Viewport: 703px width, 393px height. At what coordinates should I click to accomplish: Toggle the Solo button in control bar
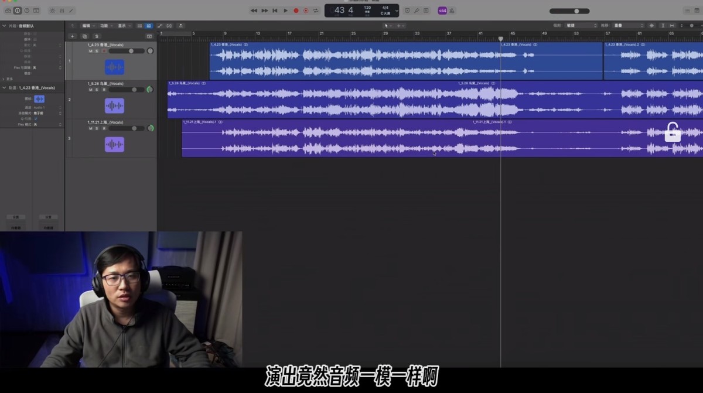click(426, 11)
